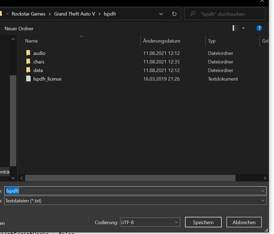Image resolution: width=274 pixels, height=234 pixels.
Task: Open the audio folder icon
Action: [x=28, y=53]
